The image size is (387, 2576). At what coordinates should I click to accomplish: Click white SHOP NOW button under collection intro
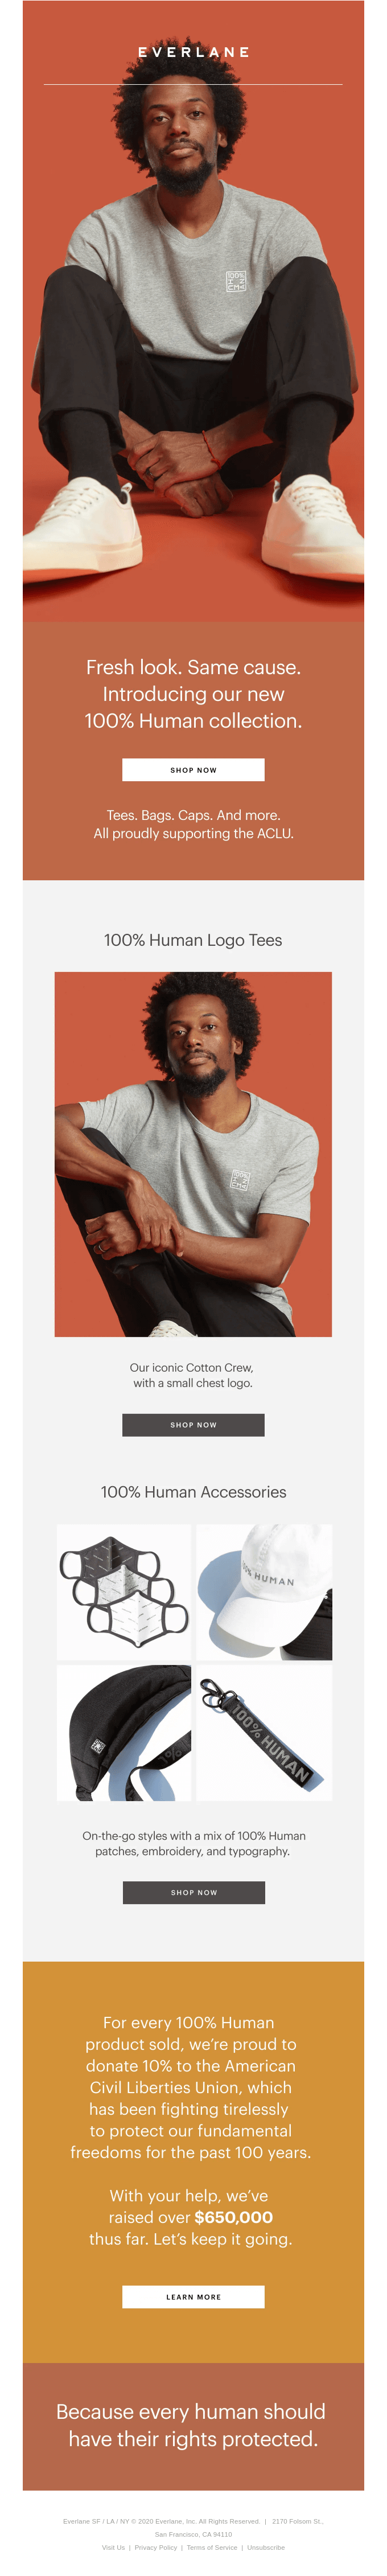pyautogui.click(x=193, y=769)
